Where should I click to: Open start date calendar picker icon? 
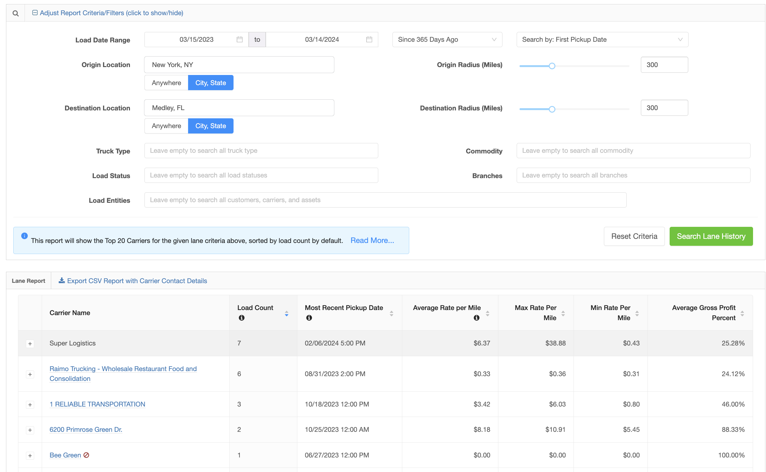pos(240,40)
